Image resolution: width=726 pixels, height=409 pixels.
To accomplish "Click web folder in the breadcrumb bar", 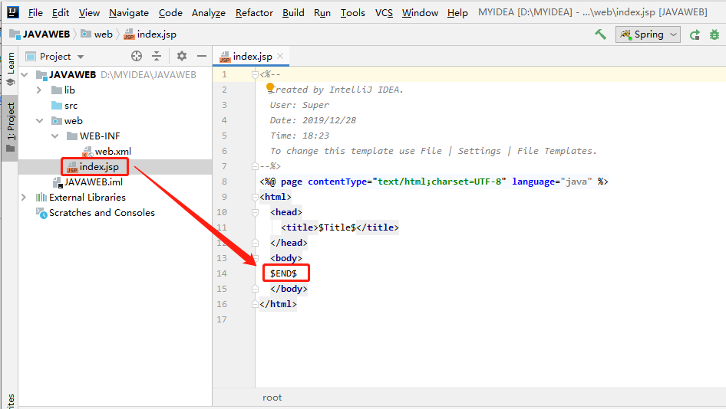I will coord(97,34).
